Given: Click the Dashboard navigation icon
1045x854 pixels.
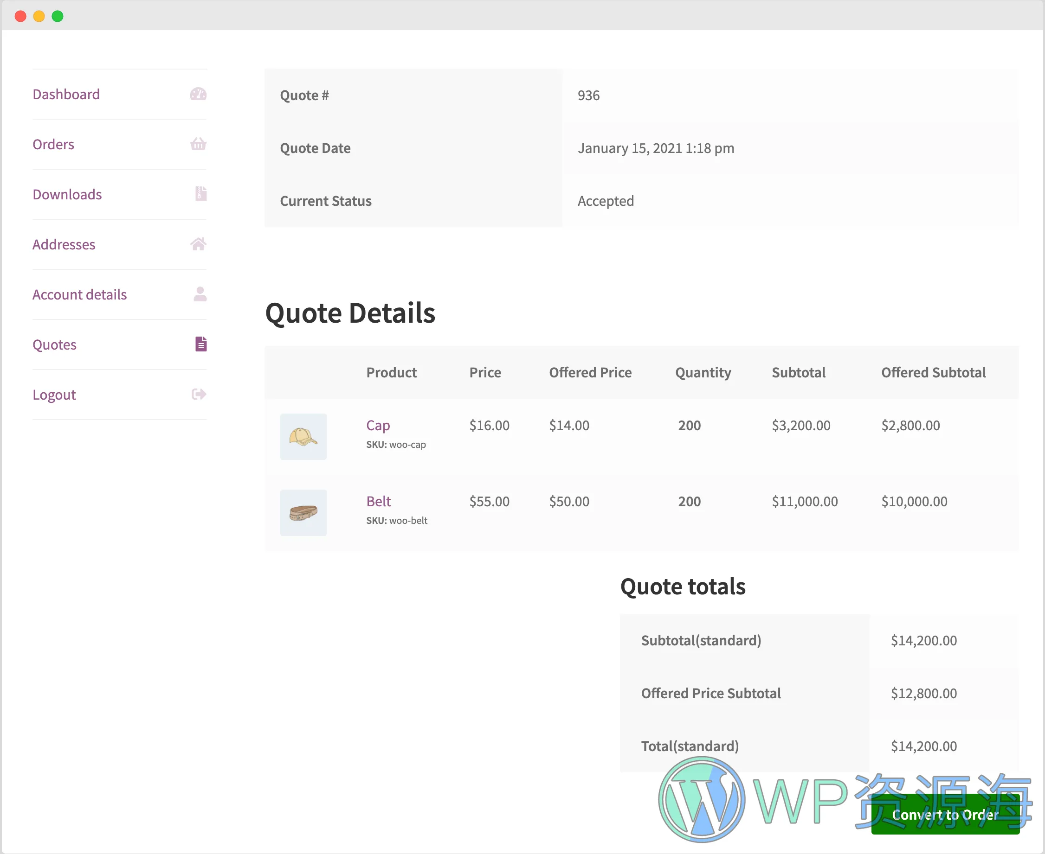Looking at the screenshot, I should pos(198,94).
